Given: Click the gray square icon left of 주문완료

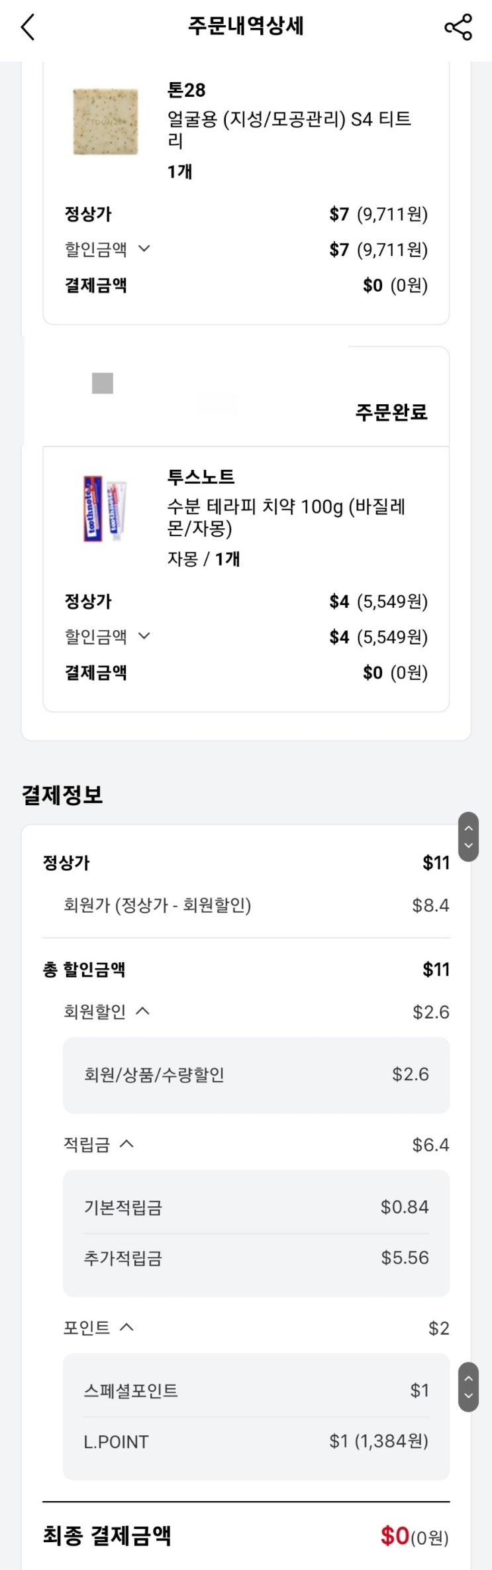Looking at the screenshot, I should [x=103, y=383].
